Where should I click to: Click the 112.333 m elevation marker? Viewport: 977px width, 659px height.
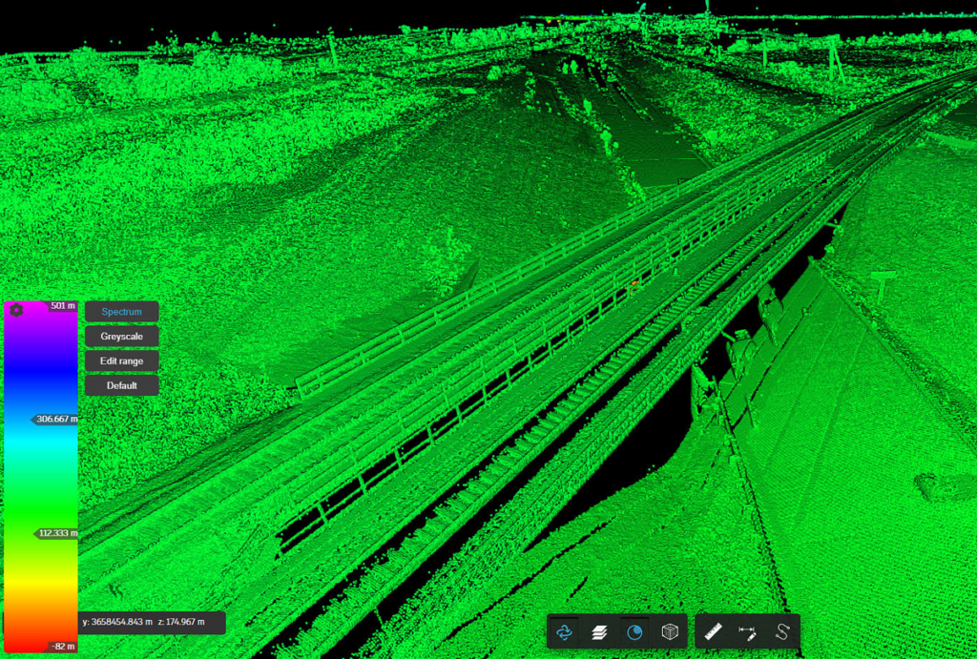click(x=57, y=533)
